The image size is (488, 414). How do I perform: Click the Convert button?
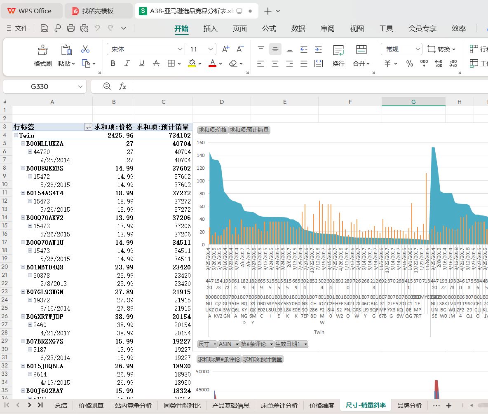[441, 49]
